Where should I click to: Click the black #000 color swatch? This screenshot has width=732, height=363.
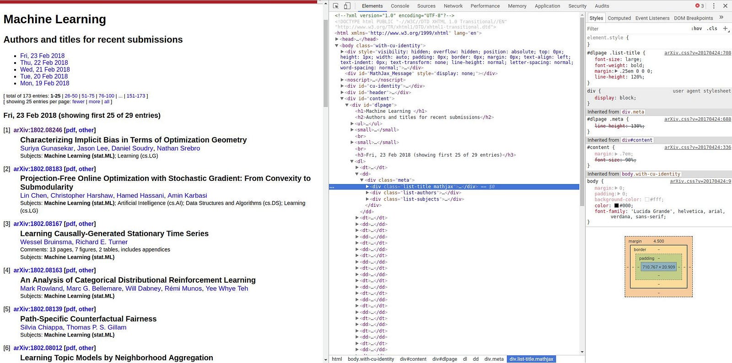click(x=616, y=206)
